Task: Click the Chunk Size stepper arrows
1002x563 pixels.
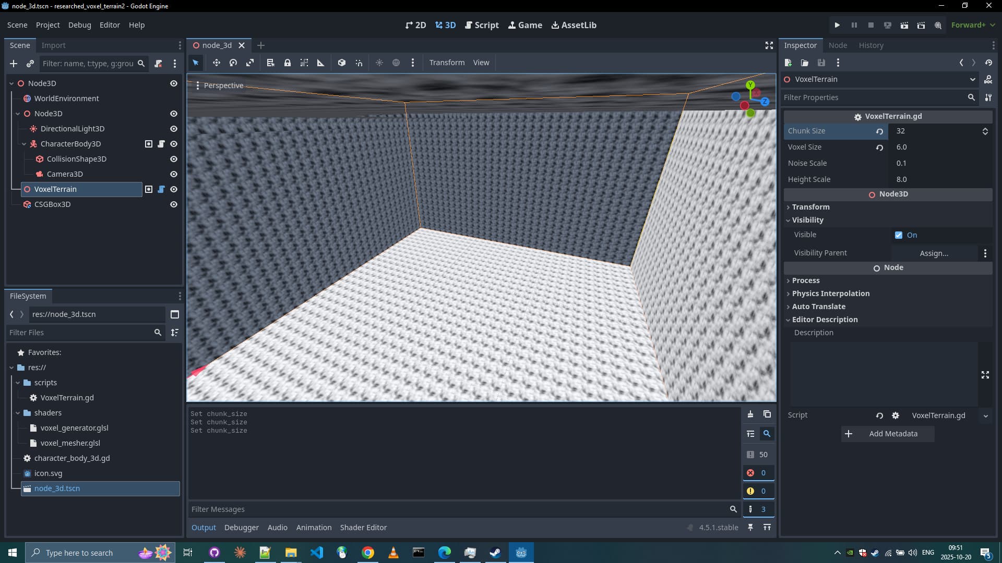Action: (985, 131)
